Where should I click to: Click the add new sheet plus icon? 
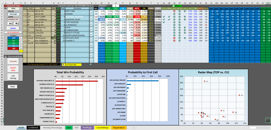tap(133, 128)
